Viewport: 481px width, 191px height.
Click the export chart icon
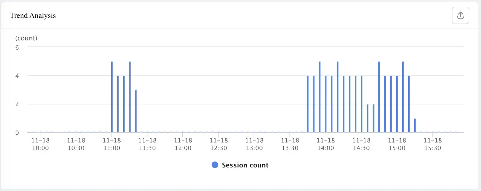(460, 16)
